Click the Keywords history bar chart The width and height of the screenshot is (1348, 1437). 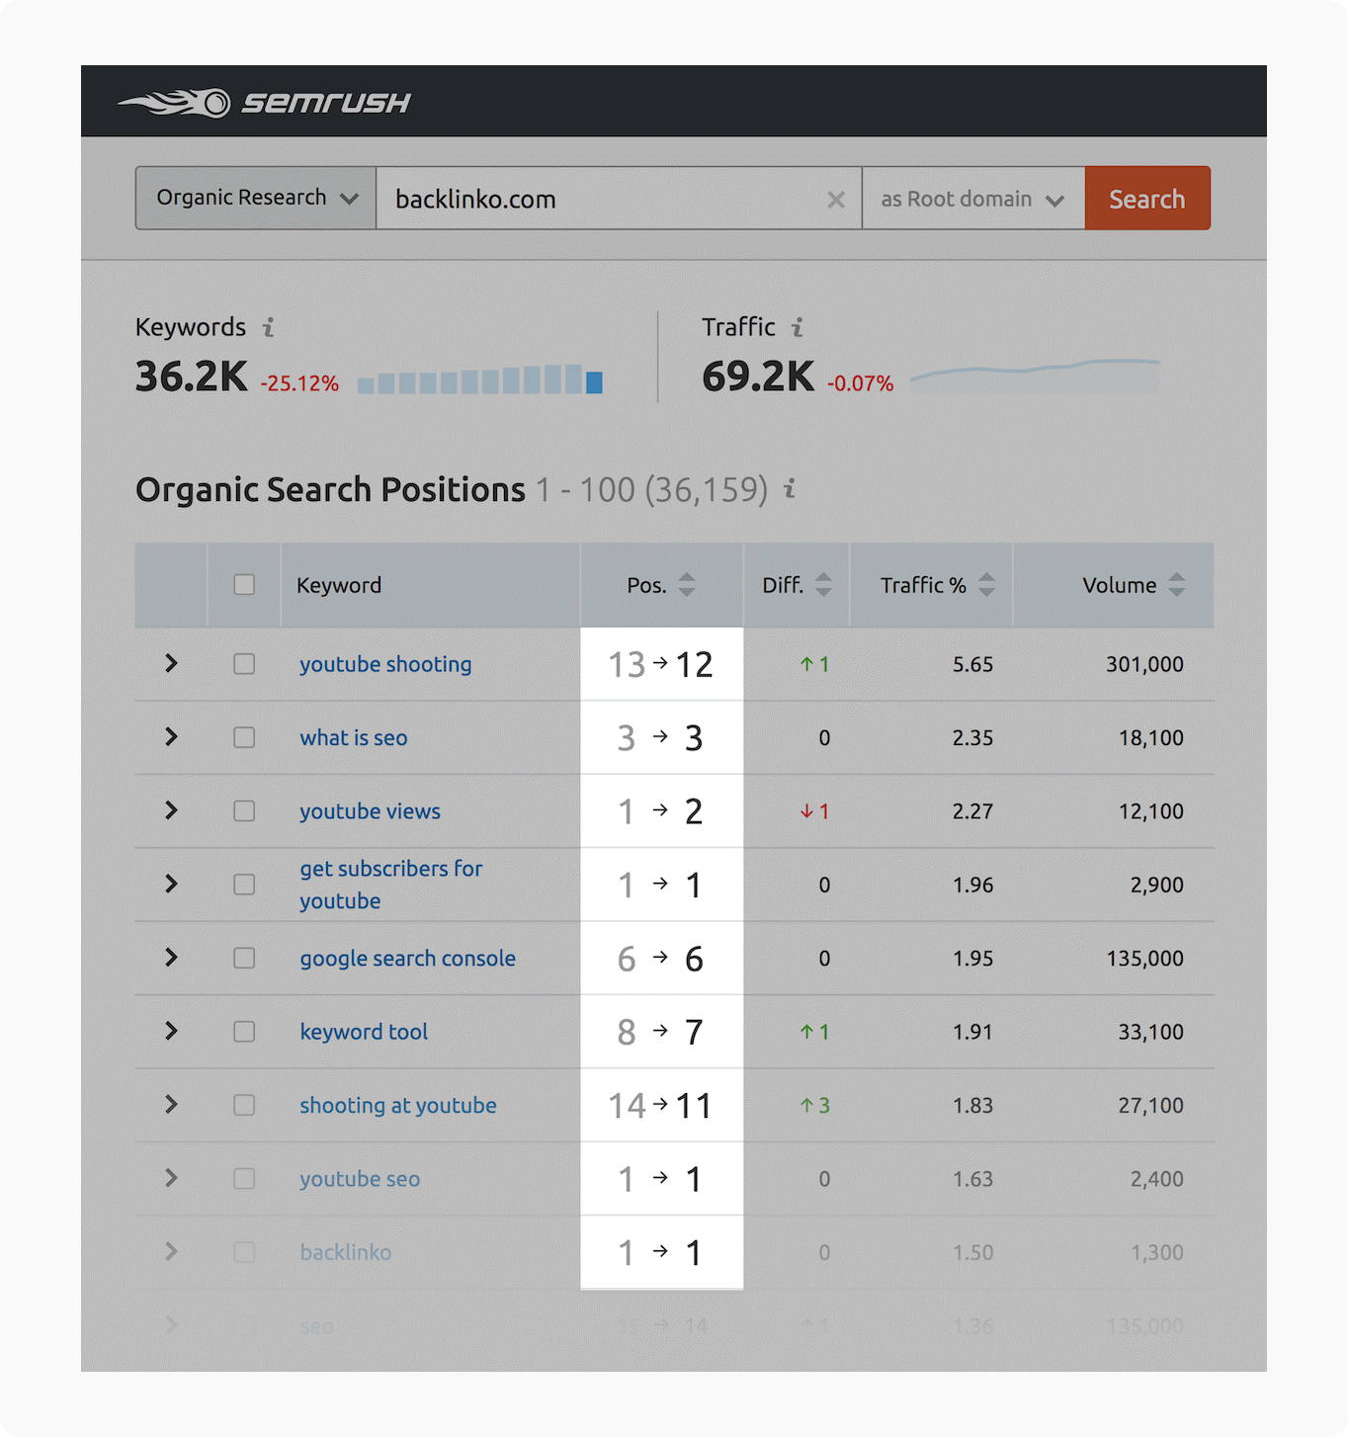click(x=480, y=380)
